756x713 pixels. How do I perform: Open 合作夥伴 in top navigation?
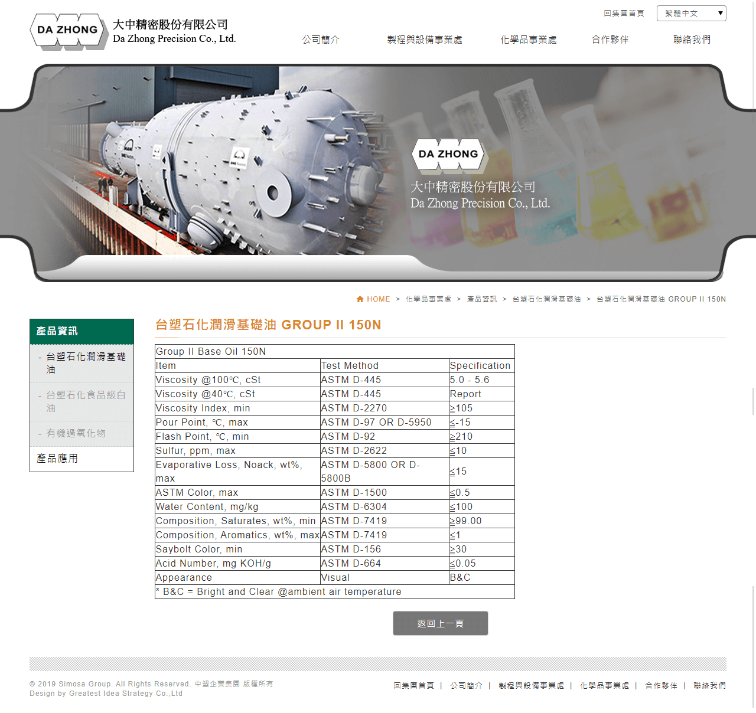[x=610, y=40]
